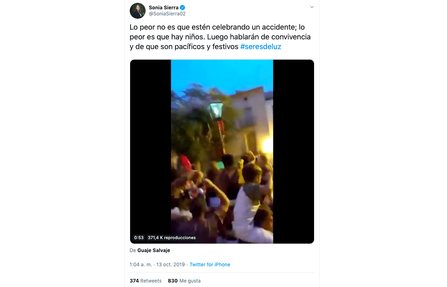
Task: Click the Sonia Sierra display name
Action: pos(164,7)
